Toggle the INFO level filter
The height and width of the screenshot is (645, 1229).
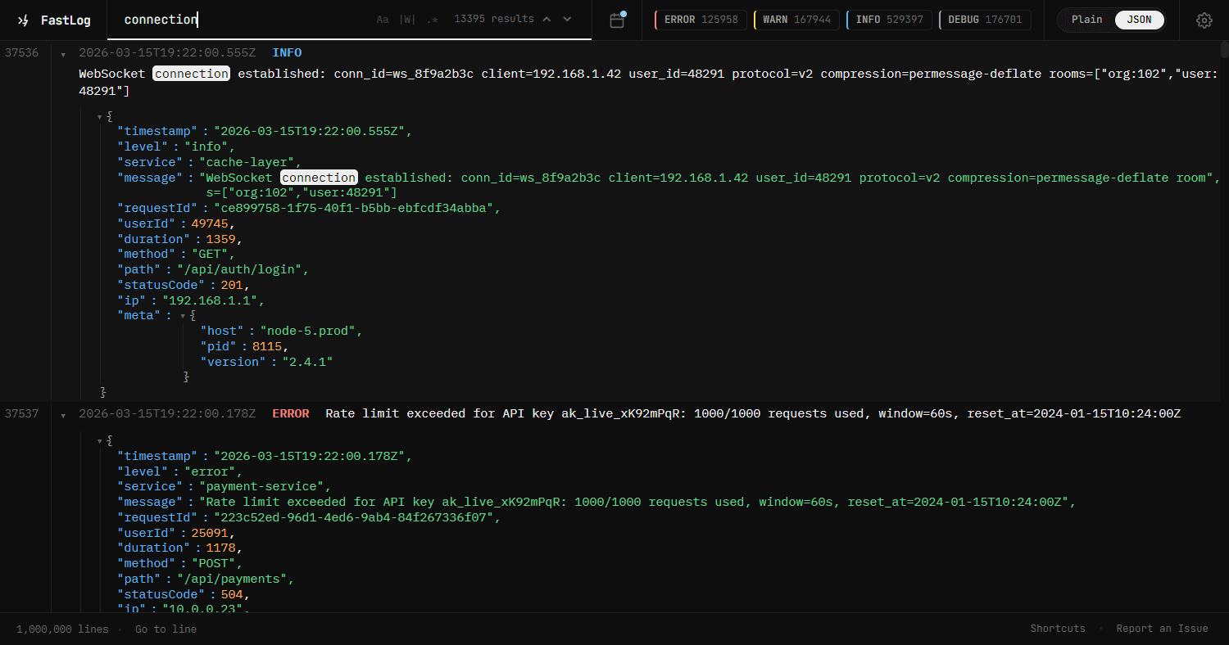pos(888,20)
